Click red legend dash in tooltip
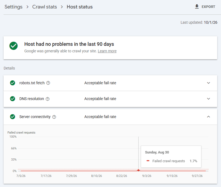This screenshot has height=187, width=221. coord(148,161)
